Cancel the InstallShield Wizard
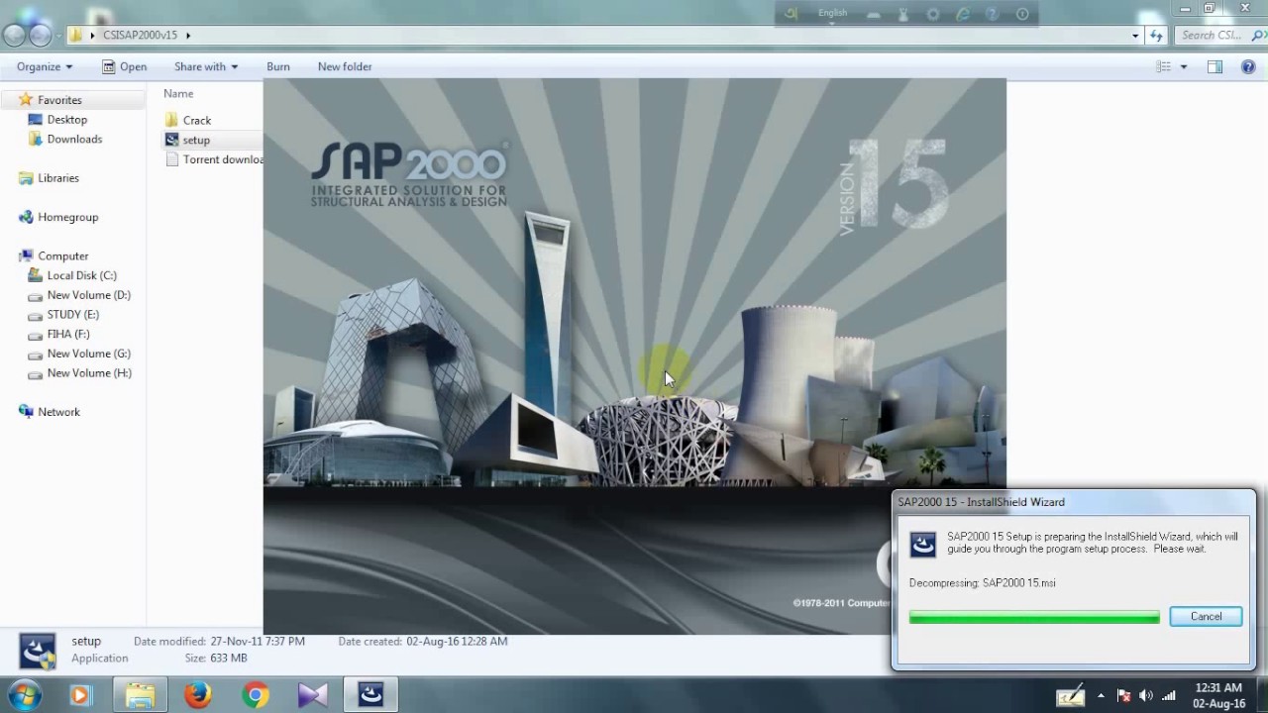The width and height of the screenshot is (1268, 713). coord(1206,616)
